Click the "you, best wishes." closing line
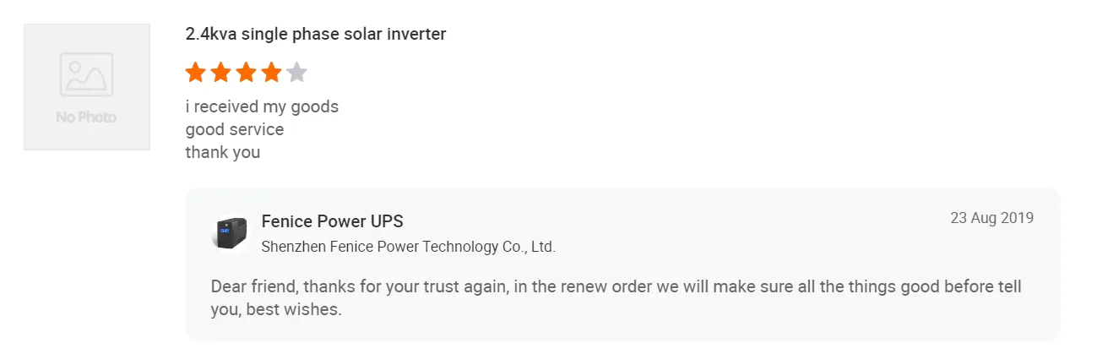1108x354 pixels. (x=276, y=309)
